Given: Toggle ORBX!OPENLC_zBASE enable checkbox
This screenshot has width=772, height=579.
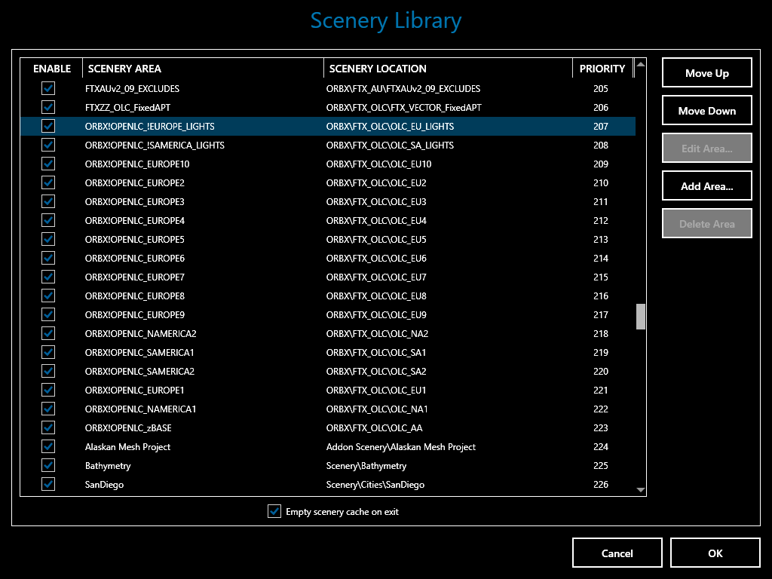Looking at the screenshot, I should click(x=48, y=427).
